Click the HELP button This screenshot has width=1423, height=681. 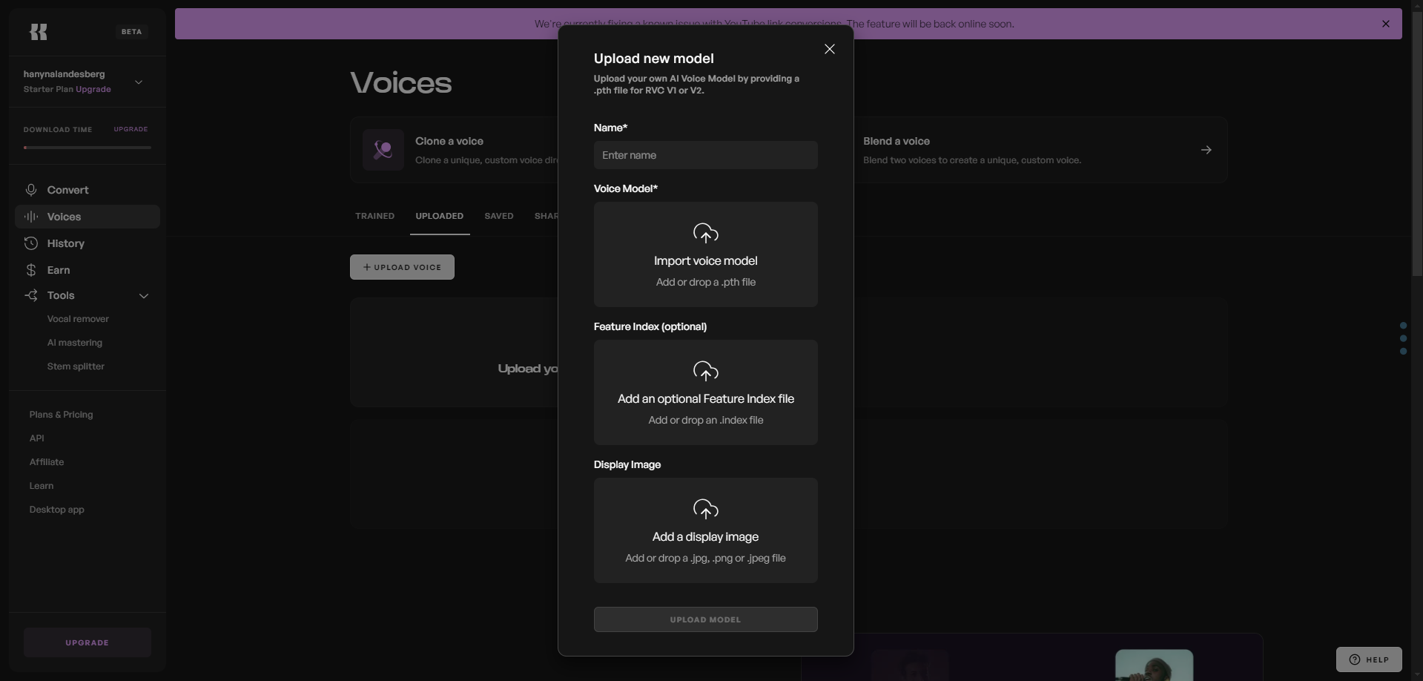tap(1369, 659)
